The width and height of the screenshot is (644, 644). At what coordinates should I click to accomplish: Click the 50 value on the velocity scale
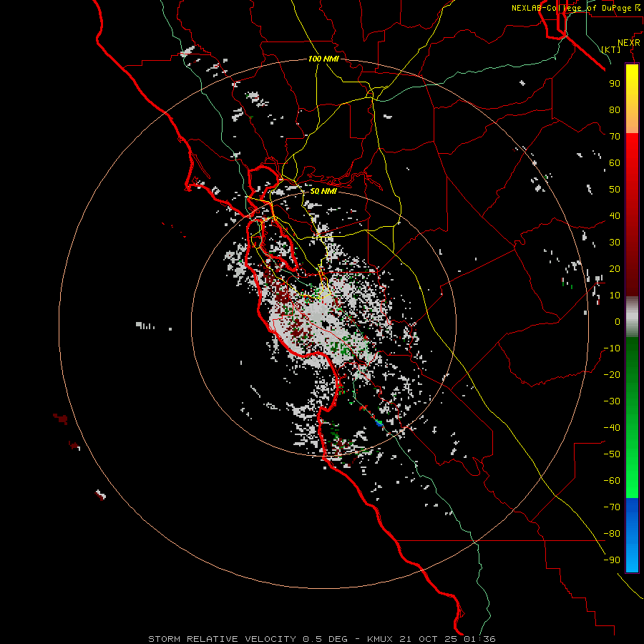point(615,190)
